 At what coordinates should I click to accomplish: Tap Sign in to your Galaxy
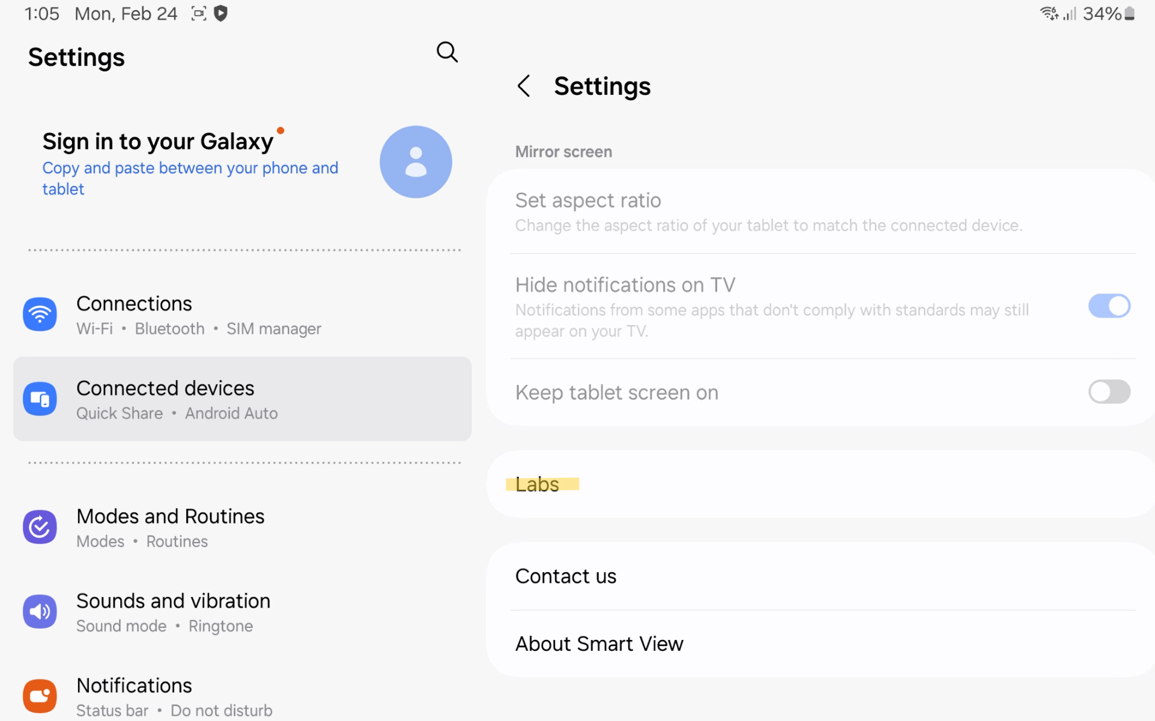click(x=158, y=142)
